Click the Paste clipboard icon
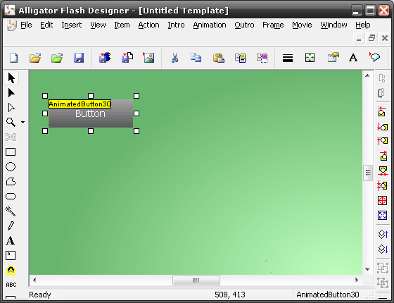This screenshot has width=394, height=303. coord(219,58)
